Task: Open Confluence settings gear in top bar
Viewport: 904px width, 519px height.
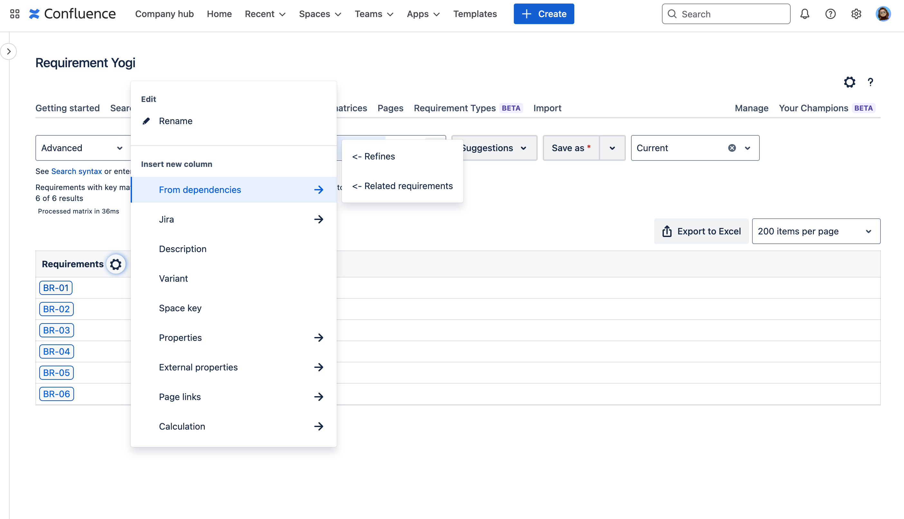Action: point(856,14)
